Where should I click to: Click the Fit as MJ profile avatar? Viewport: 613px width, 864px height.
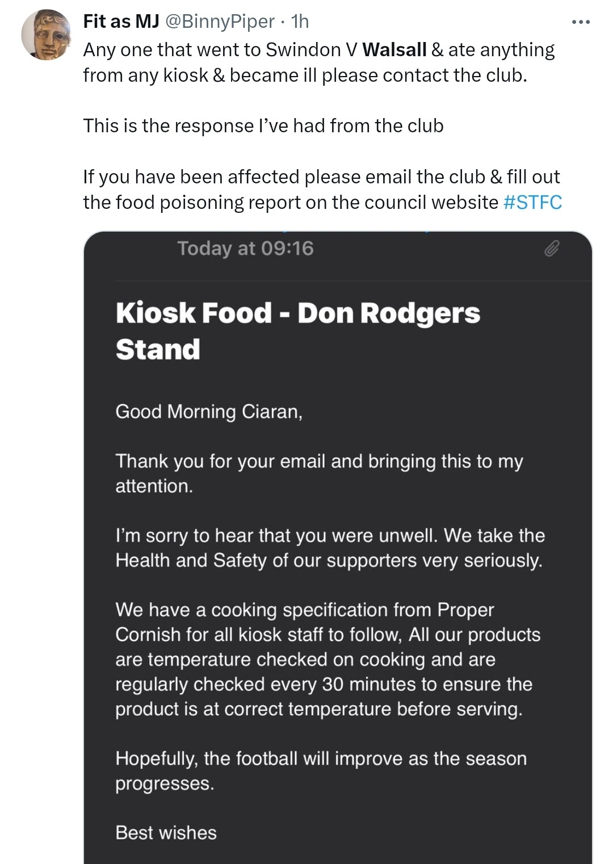[47, 35]
